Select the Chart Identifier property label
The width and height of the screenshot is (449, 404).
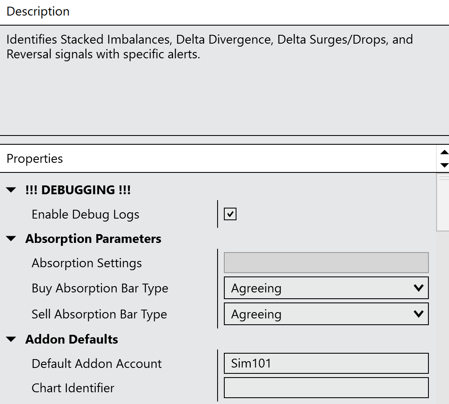tap(73, 388)
